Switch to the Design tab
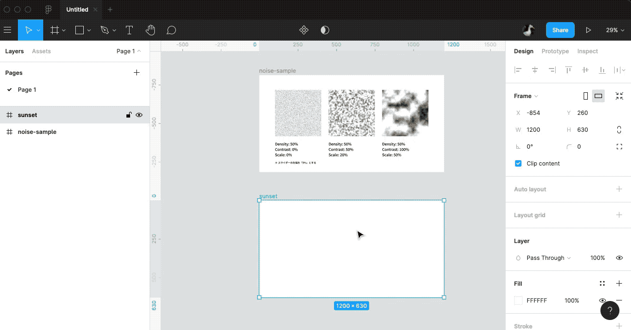The width and height of the screenshot is (631, 330). pos(524,51)
